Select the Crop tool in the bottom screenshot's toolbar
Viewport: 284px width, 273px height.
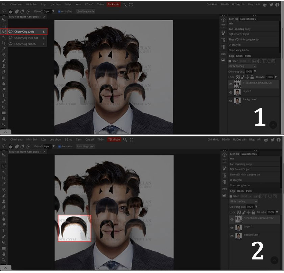tap(4, 178)
